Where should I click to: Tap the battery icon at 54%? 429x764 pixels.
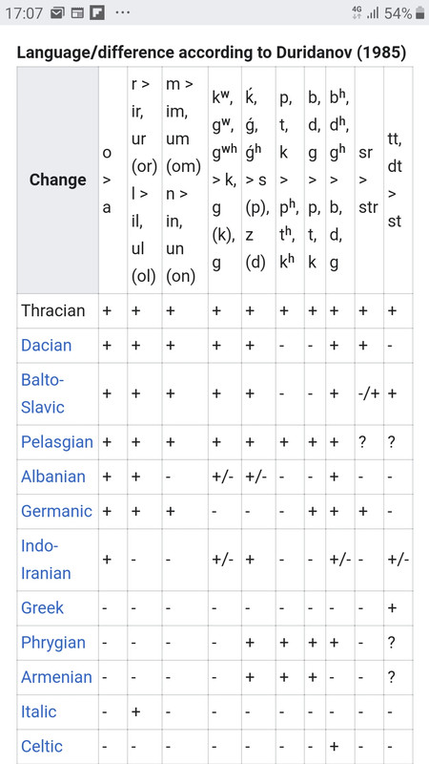click(419, 13)
